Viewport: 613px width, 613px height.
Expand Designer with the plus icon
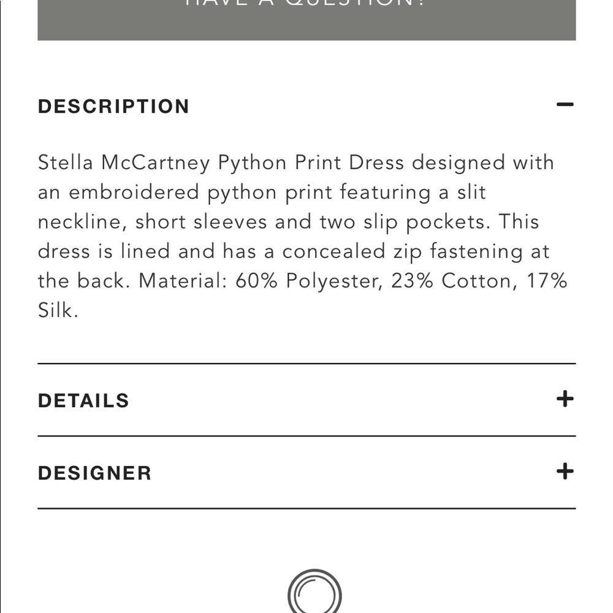point(565,472)
